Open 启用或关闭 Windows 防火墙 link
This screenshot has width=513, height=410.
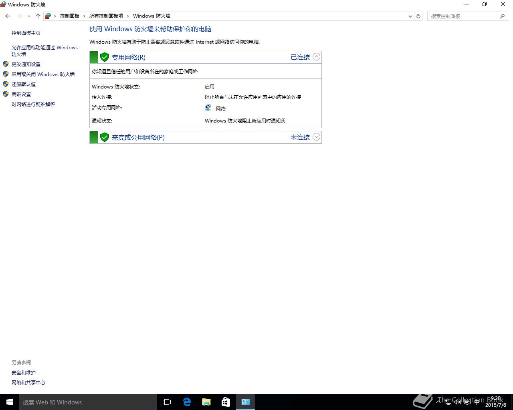point(43,74)
